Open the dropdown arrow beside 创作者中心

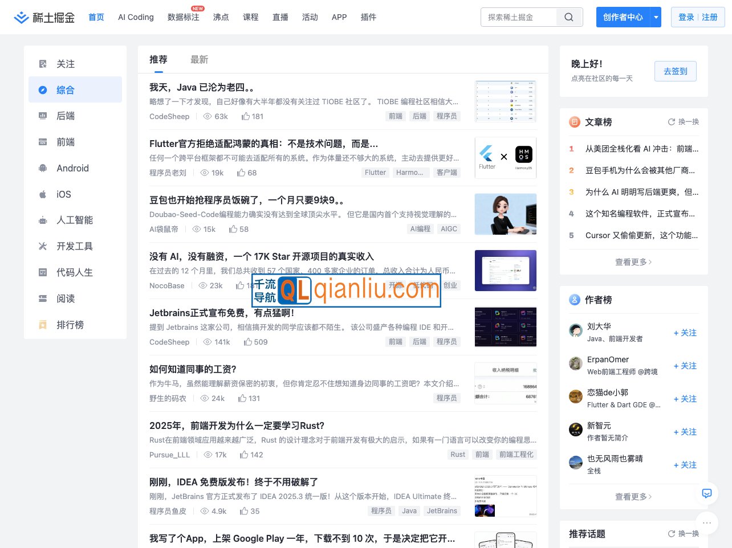tap(656, 17)
